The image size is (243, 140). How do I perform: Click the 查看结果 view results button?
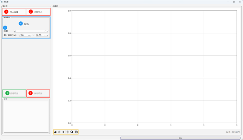coord(14,93)
